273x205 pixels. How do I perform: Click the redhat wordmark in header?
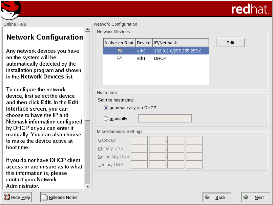point(249,9)
